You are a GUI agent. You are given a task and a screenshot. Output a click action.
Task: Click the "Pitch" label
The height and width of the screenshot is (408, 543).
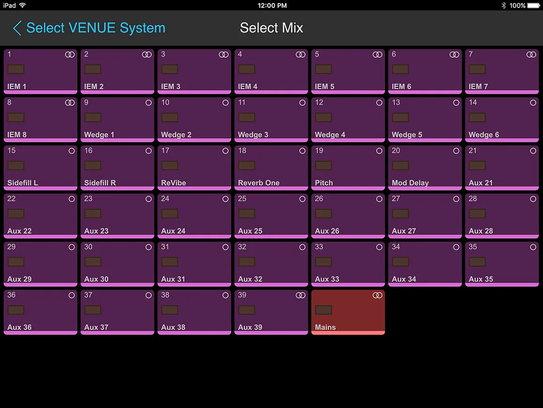[324, 183]
